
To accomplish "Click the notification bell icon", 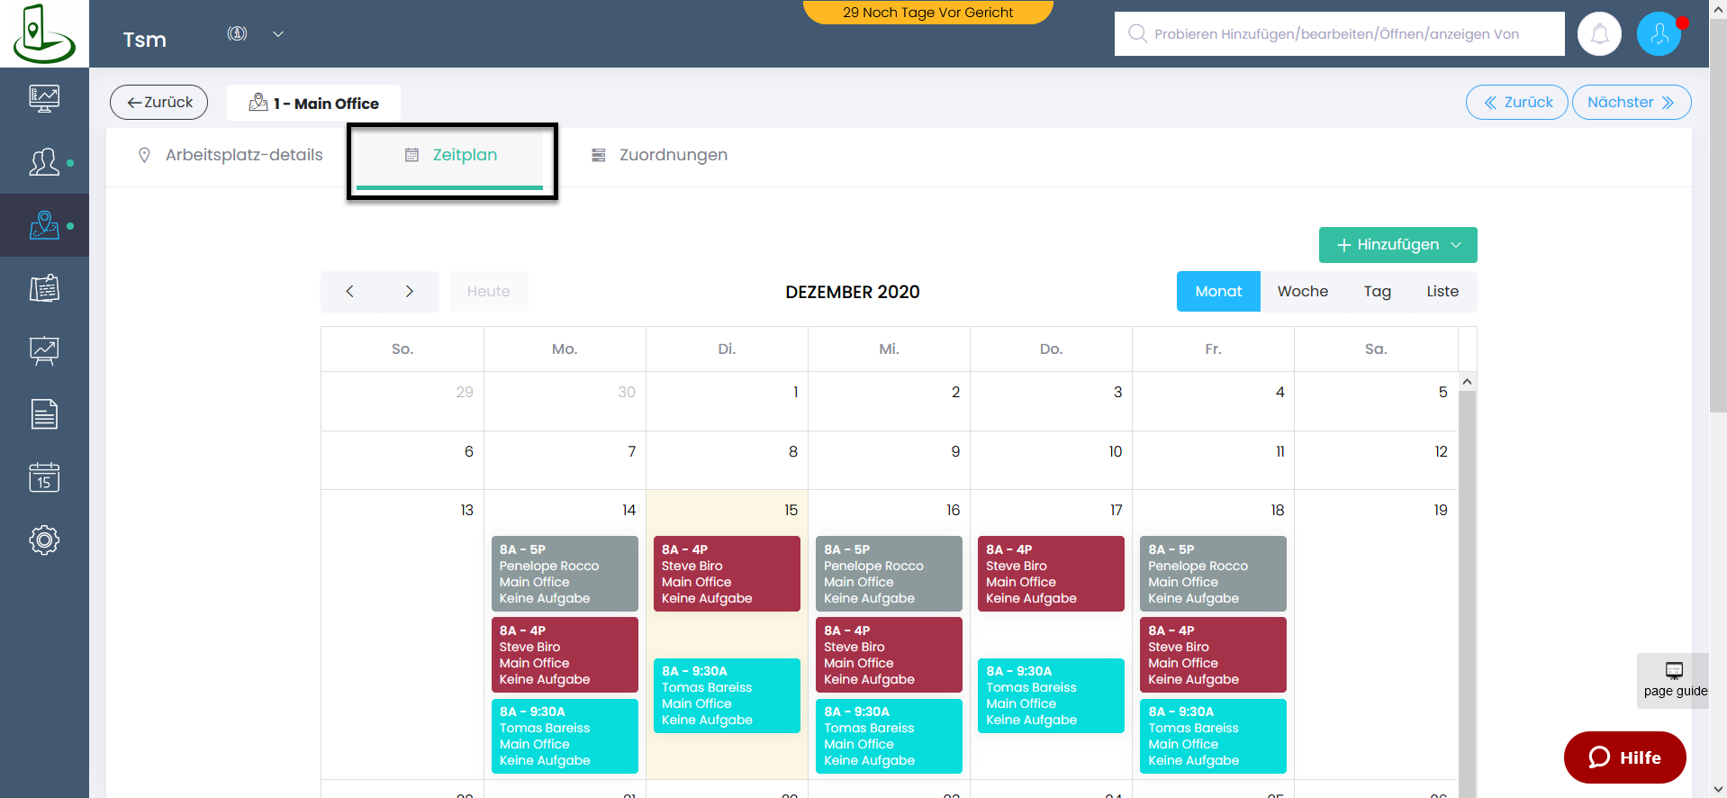I will 1599,34.
